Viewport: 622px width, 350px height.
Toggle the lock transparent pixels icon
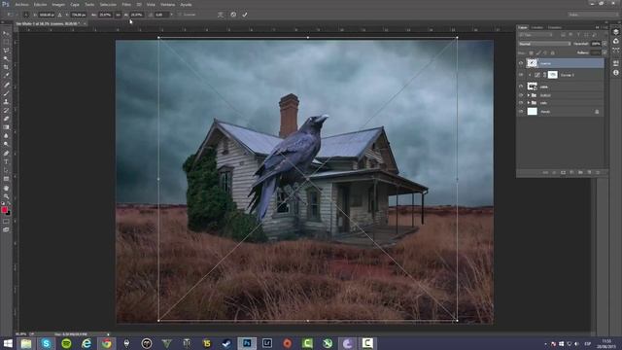[532, 52]
